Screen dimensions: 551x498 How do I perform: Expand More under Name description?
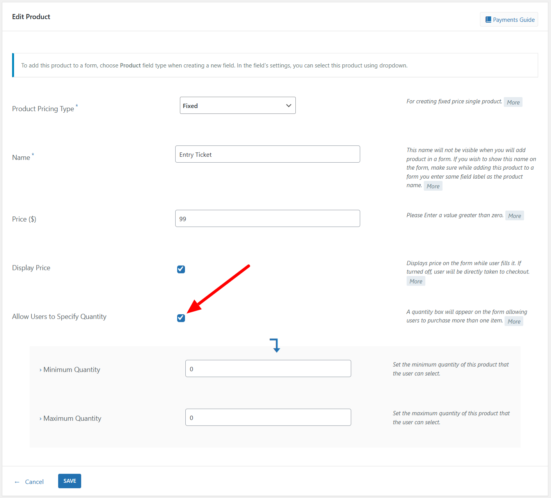[x=433, y=186]
